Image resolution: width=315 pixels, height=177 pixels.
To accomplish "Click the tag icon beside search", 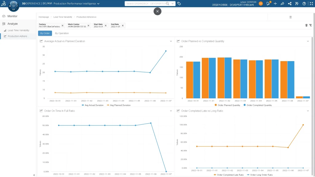I will 179,4.
